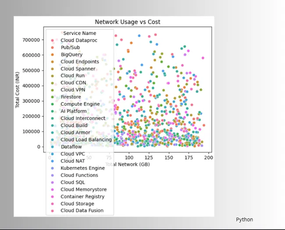285x230 pixels.
Task: Select 'Cloud Memorystore' legend label
Action: click(84, 189)
